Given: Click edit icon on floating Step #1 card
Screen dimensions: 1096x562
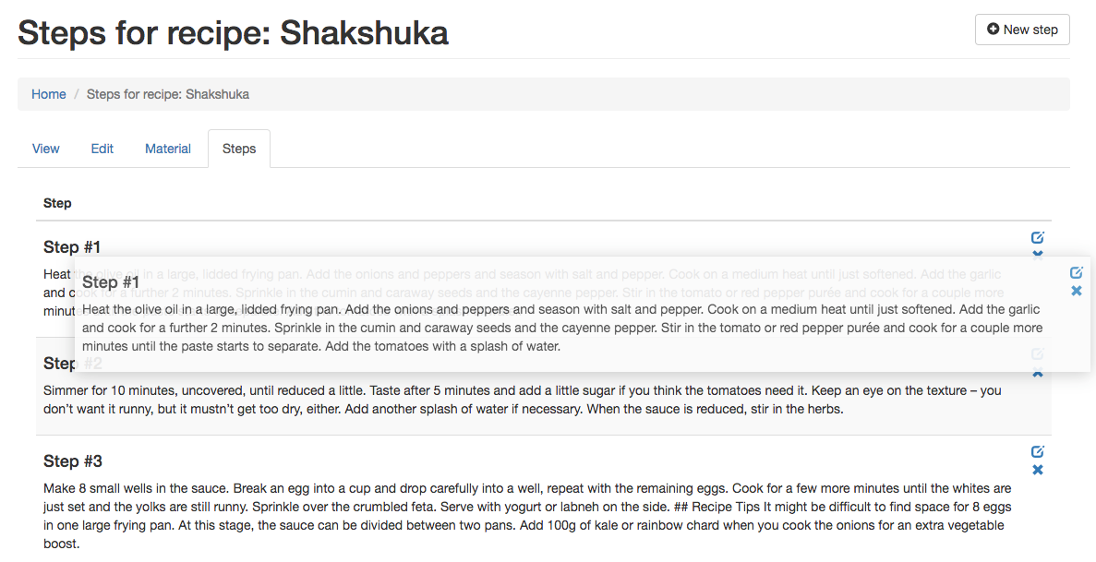Looking at the screenshot, I should [1076, 272].
